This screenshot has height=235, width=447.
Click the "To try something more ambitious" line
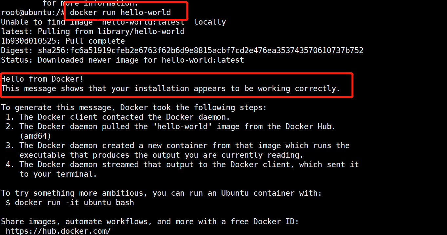pos(161,193)
